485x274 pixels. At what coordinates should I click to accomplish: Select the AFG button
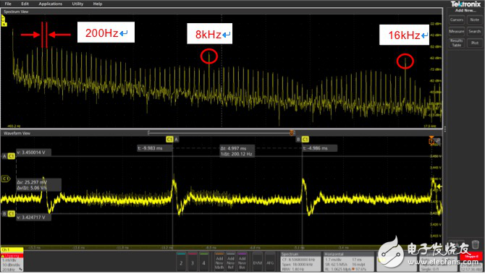click(x=270, y=262)
